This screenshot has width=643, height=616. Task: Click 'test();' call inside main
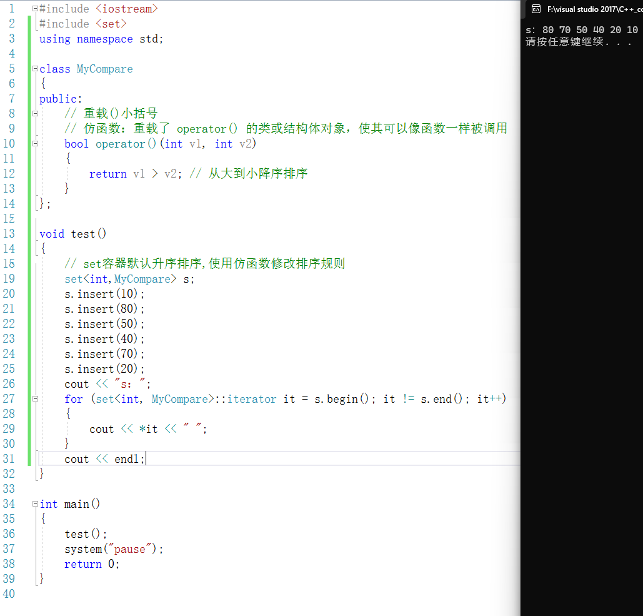(86, 534)
